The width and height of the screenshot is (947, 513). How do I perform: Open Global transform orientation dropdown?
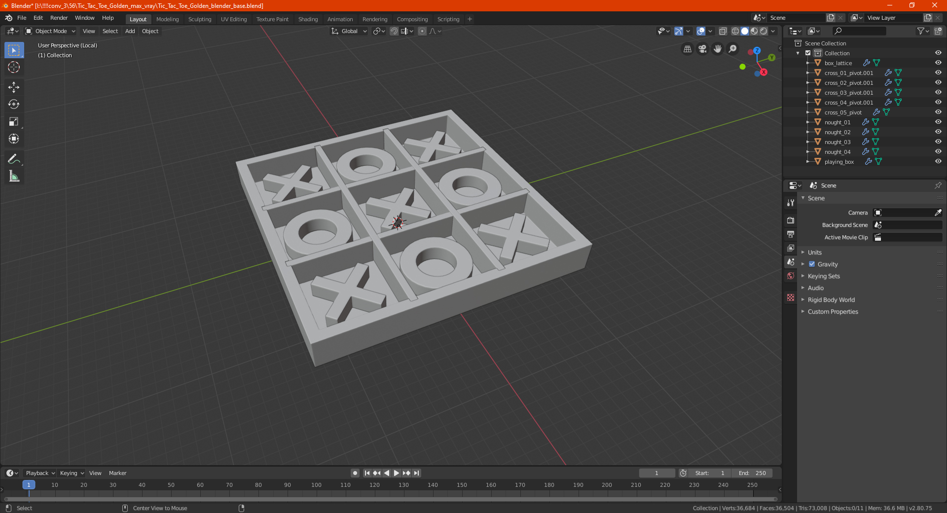click(349, 31)
